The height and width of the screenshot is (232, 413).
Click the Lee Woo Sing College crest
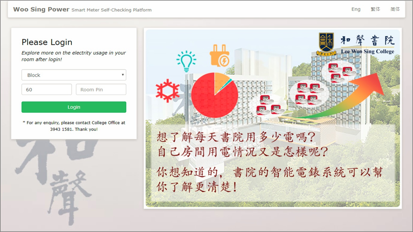click(x=327, y=44)
